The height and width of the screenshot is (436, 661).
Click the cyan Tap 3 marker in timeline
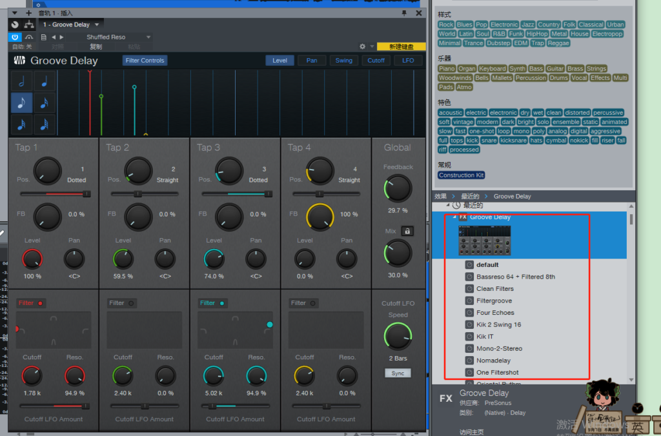[x=134, y=87]
